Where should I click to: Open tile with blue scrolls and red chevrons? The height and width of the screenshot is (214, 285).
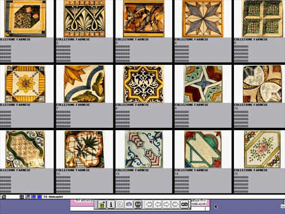pos(144,149)
